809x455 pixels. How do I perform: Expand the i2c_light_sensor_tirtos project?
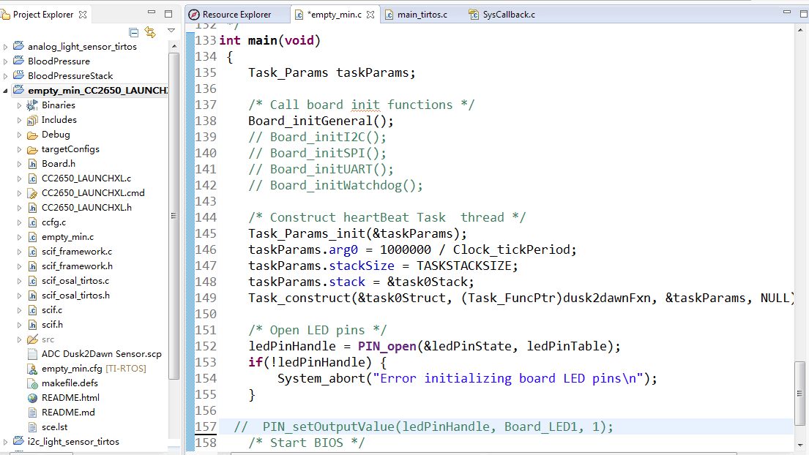pyautogui.click(x=6, y=442)
